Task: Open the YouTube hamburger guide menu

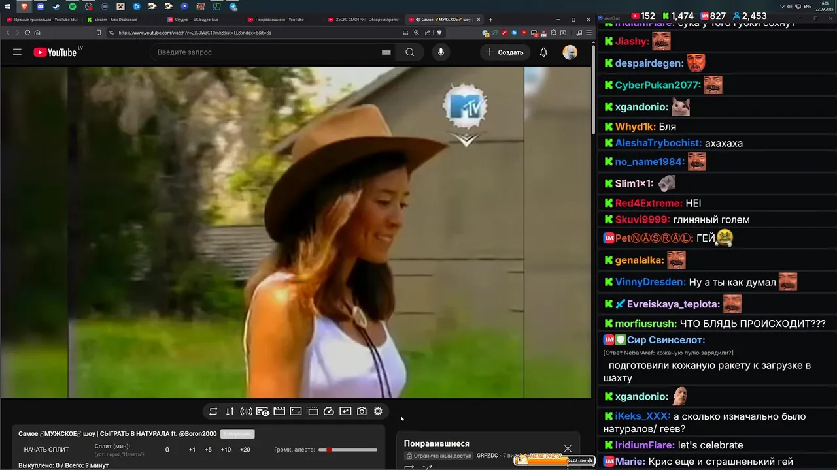Action: point(17,52)
